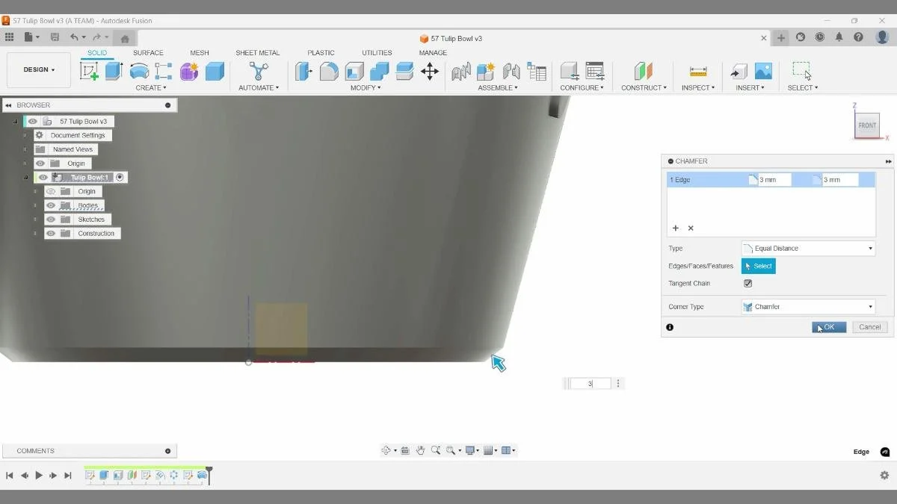
Task: Click the Select window-selection icon
Action: (x=802, y=71)
